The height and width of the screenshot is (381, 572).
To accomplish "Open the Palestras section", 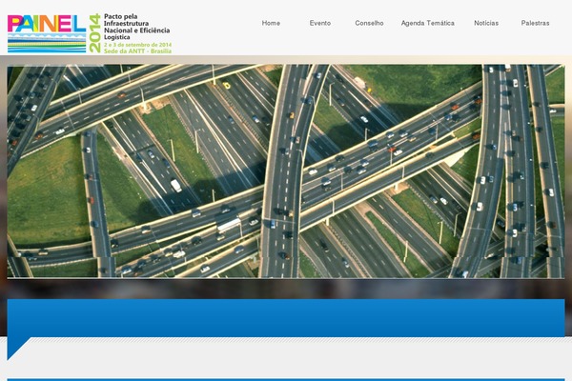I will (x=535, y=23).
